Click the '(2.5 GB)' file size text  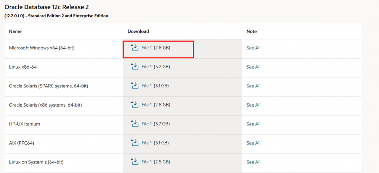(162, 162)
